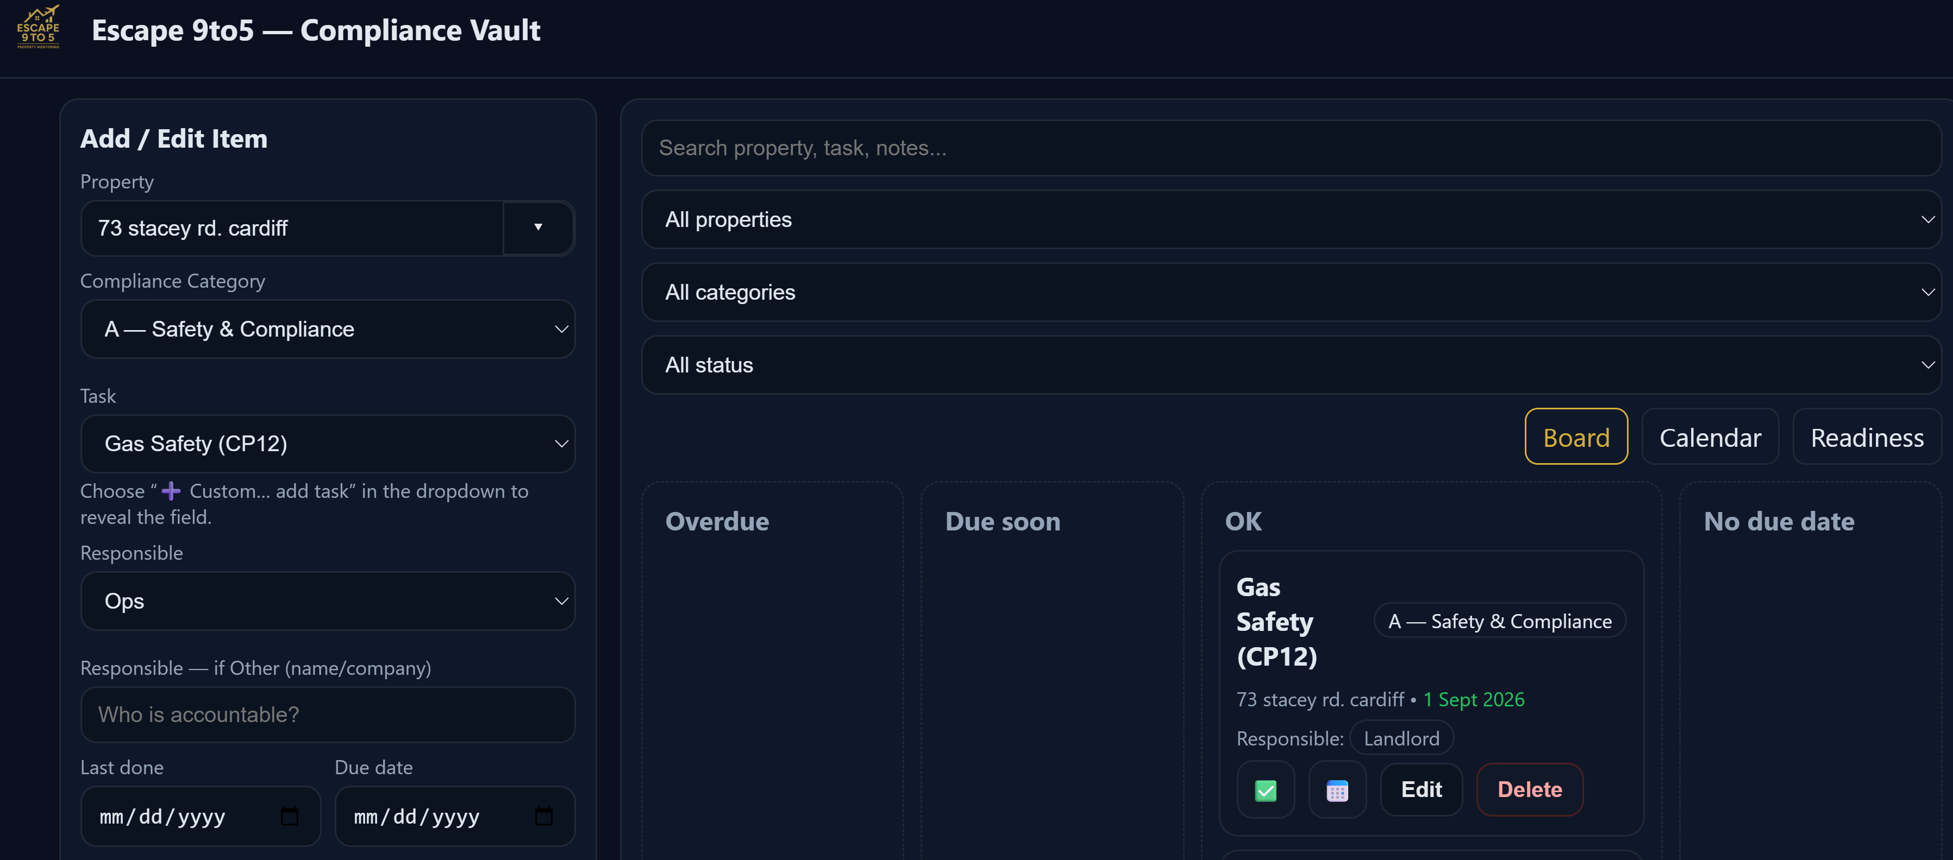Viewport: 1953px width, 860px height.
Task: Click the Gas Safety (CP12) card title
Action: click(1276, 621)
